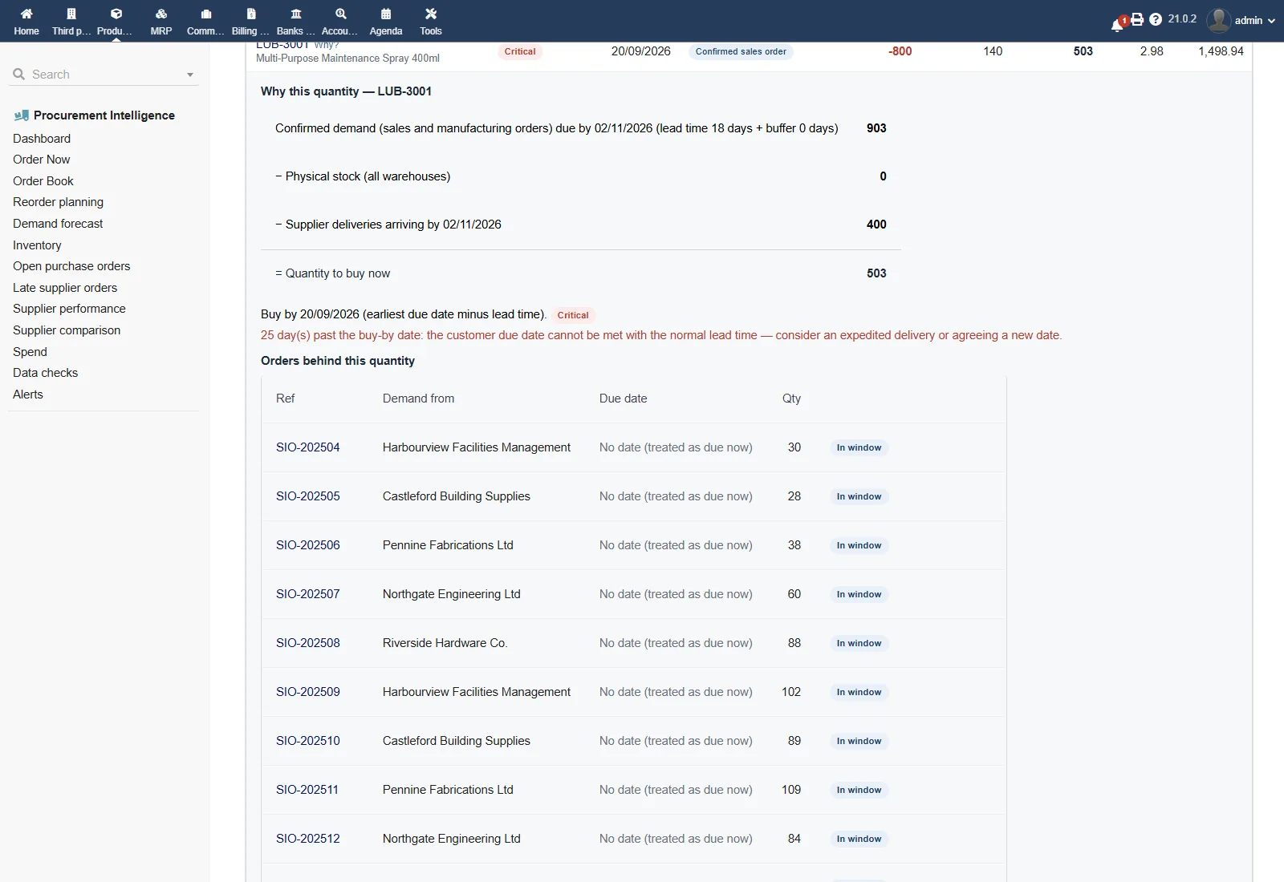This screenshot has height=882, width=1284.
Task: View notifications bell icon
Action: coord(1117,25)
